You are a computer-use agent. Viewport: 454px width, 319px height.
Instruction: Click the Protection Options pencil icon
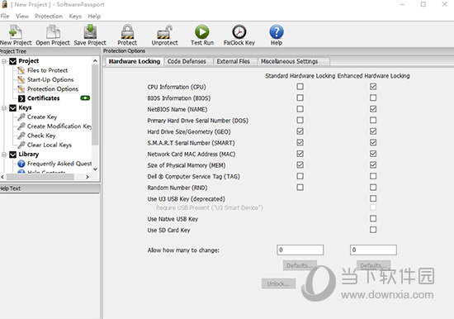[x=21, y=88]
